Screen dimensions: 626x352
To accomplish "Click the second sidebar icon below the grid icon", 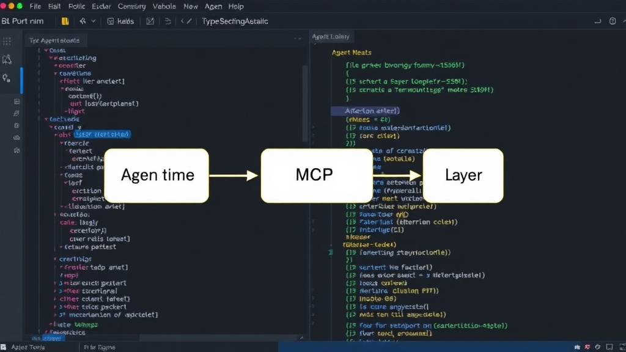I will [7, 59].
